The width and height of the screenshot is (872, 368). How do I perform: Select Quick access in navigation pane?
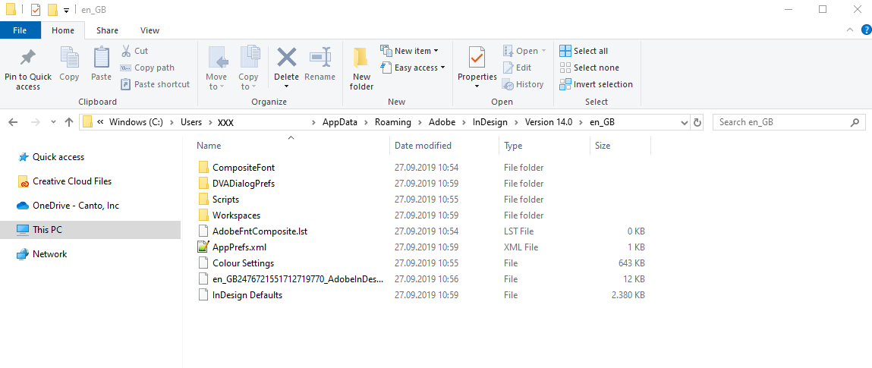[58, 157]
